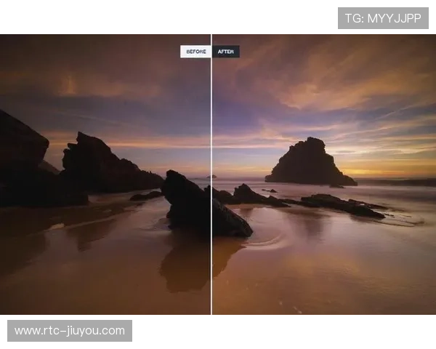
Task: Click the flat low rocks on right shoreline
Action: (342, 205)
